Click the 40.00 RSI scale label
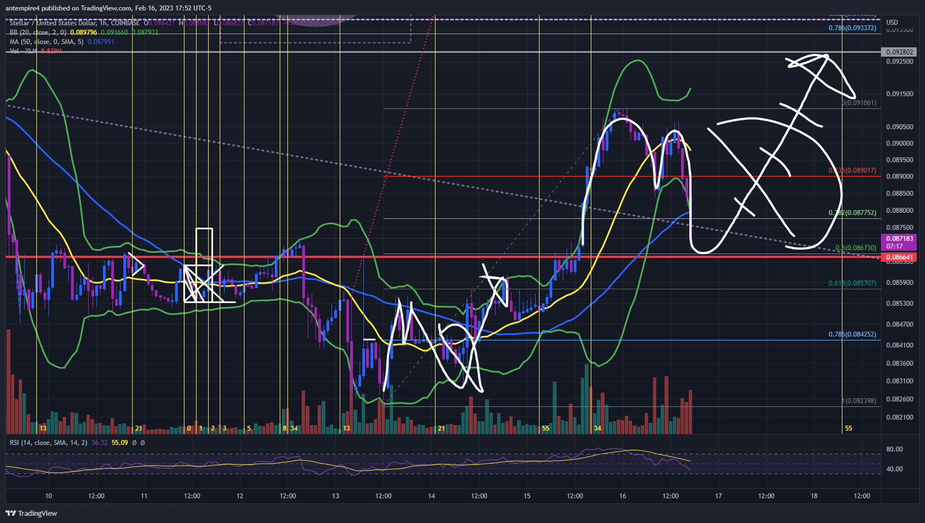The width and height of the screenshot is (925, 523). click(894, 469)
